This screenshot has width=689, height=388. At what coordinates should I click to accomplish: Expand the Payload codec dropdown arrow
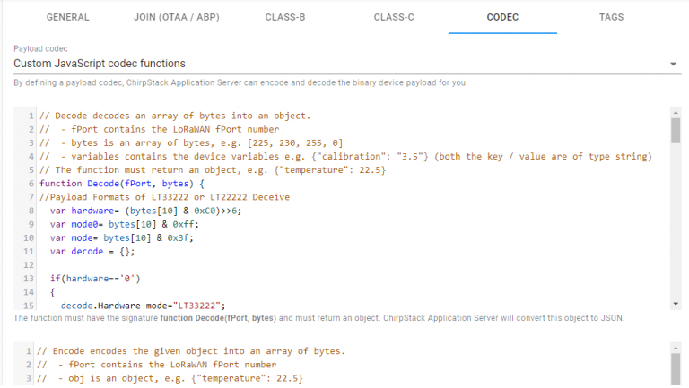[x=673, y=65]
